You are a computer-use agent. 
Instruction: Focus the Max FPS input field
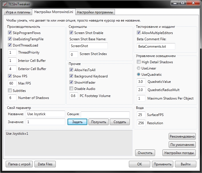(12, 83)
